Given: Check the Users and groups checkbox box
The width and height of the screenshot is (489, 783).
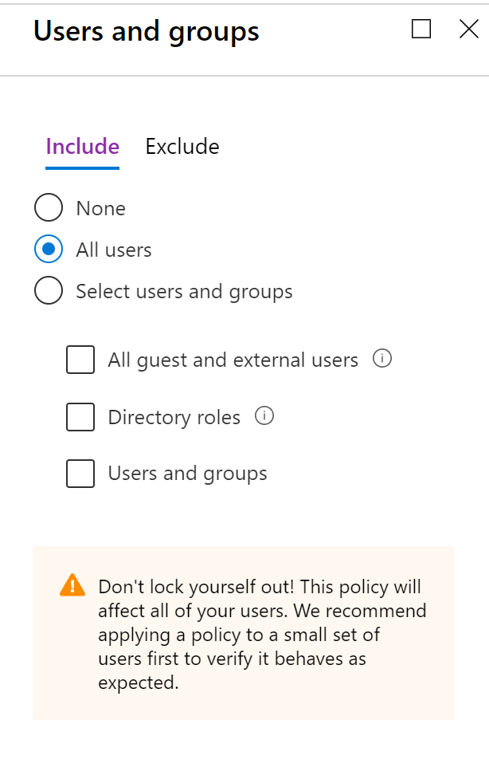Looking at the screenshot, I should coord(80,474).
